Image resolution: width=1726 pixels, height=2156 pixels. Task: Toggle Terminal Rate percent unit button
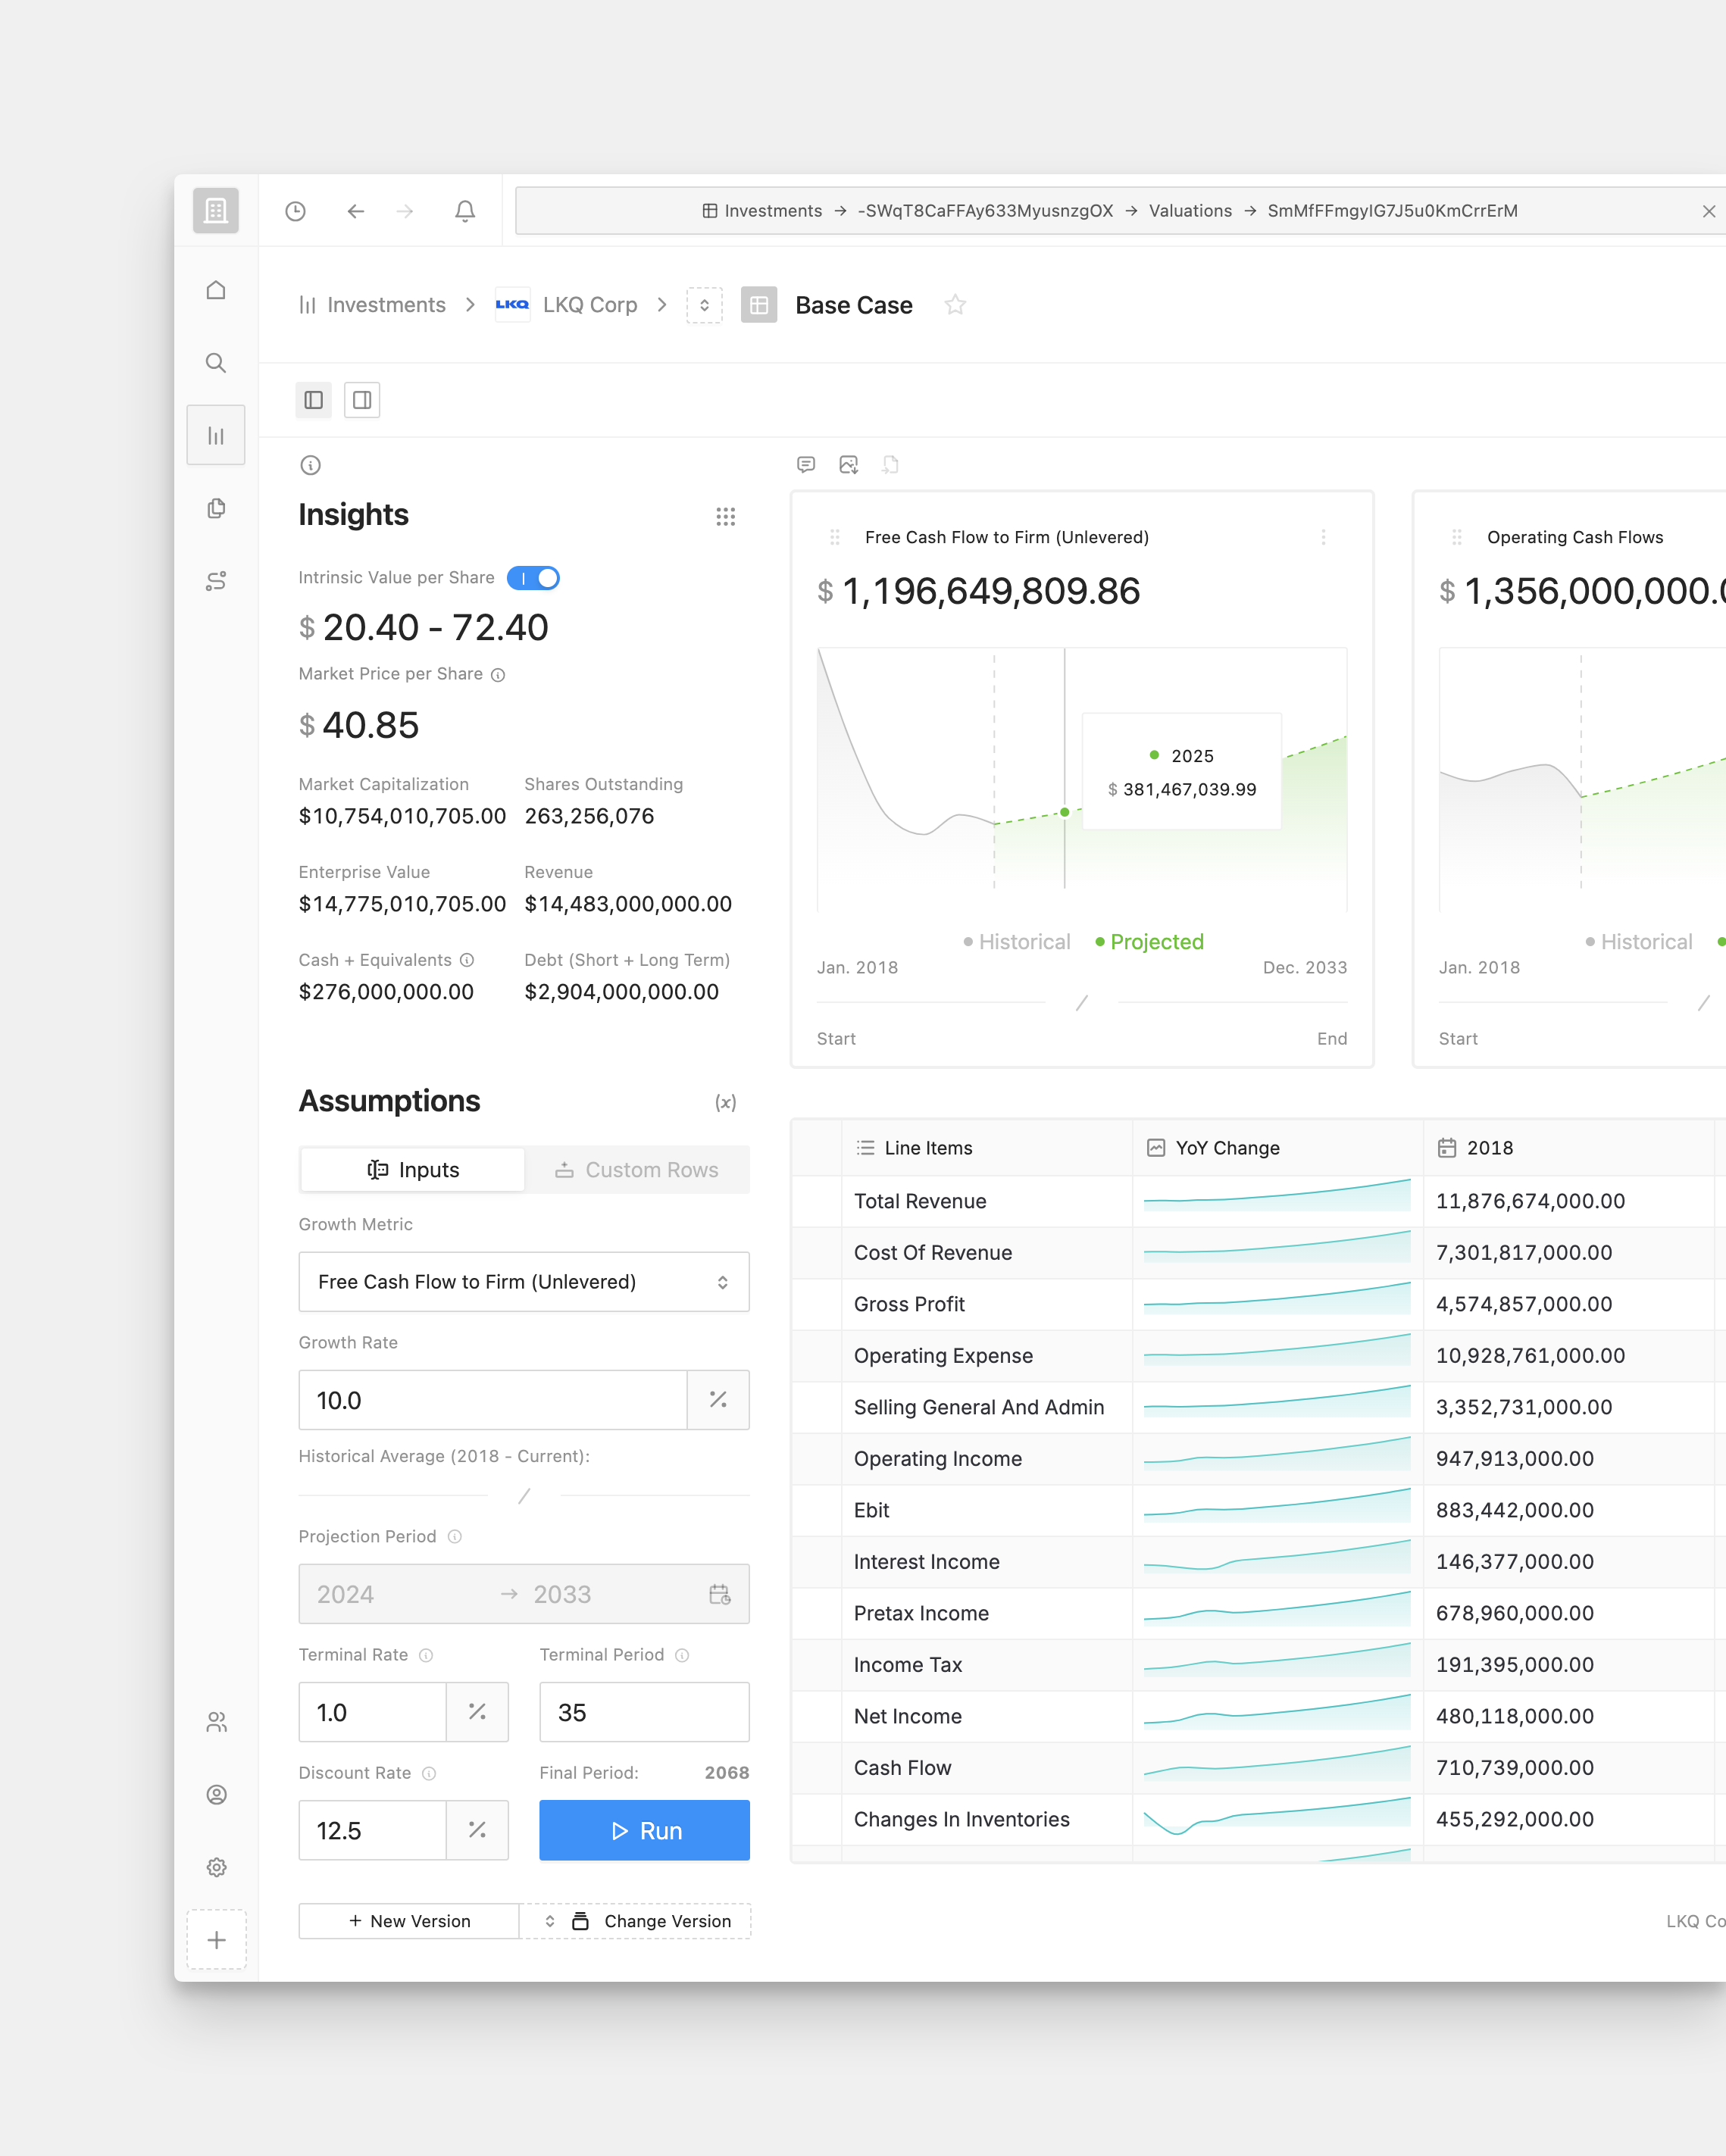point(477,1712)
